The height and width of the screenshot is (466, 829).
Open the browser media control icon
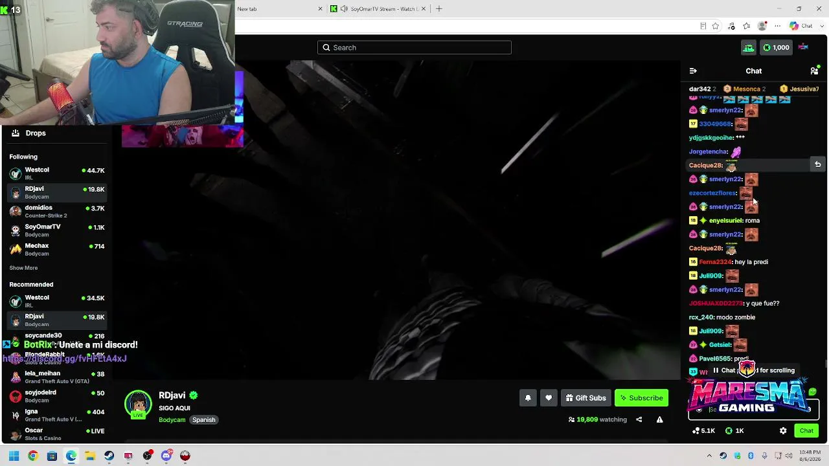(732, 26)
